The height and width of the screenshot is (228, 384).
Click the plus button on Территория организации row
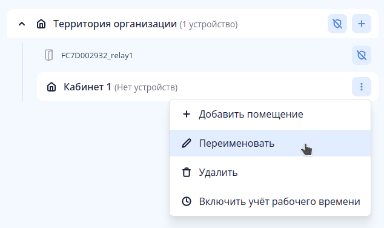pyautogui.click(x=362, y=24)
